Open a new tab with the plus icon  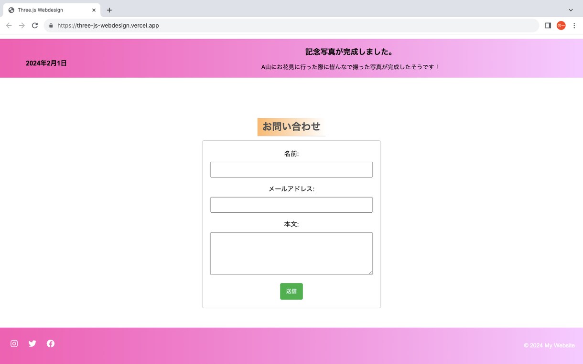point(109,10)
